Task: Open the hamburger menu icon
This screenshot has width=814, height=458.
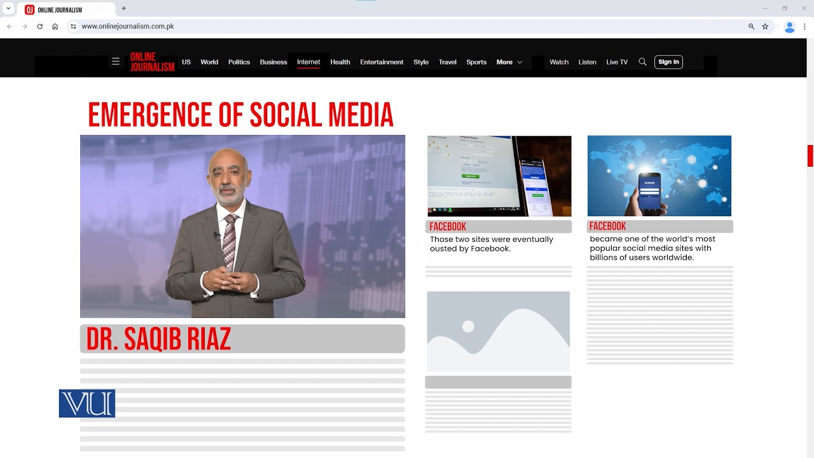Action: pos(115,62)
